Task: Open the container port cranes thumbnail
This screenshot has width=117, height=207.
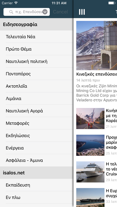Action: pyautogui.click(x=90, y=119)
